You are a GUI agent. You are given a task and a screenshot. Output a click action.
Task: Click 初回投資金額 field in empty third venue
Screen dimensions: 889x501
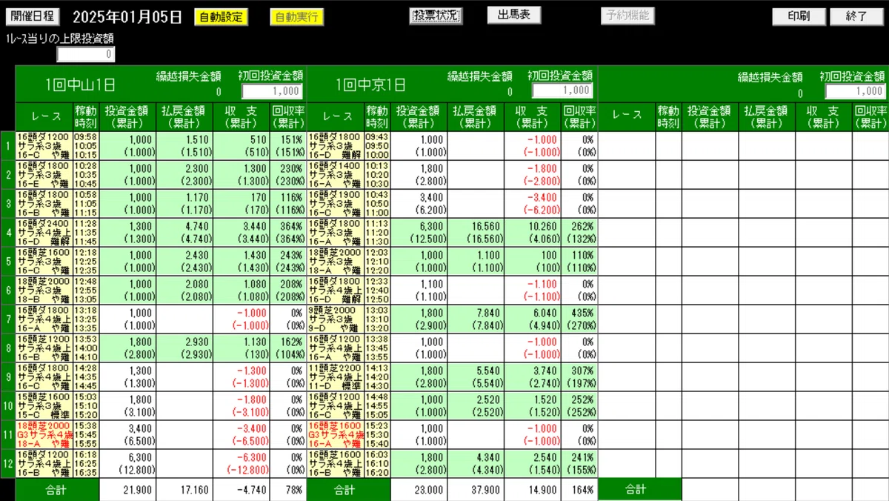point(855,90)
